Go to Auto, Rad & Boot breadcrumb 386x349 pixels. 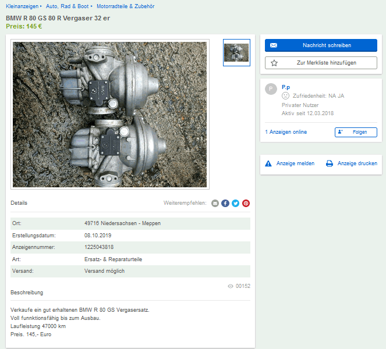tap(67, 6)
